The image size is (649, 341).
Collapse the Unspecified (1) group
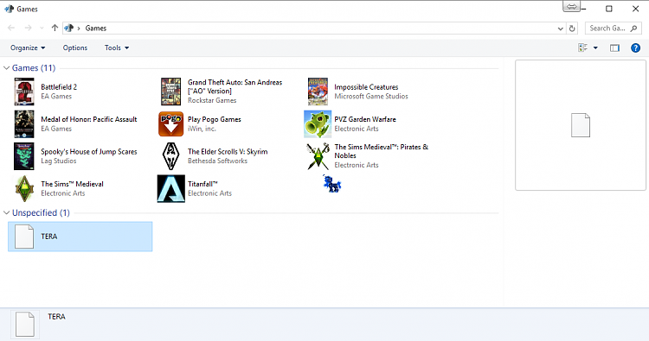6,212
